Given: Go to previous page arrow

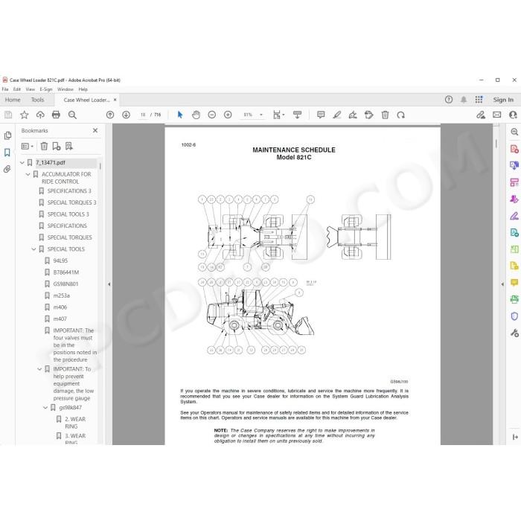Looking at the screenshot, I should click(x=110, y=115).
